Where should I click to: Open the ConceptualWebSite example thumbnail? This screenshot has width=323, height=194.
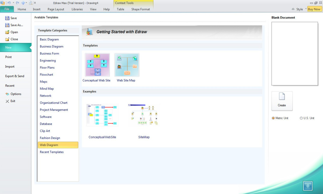(x=102, y=115)
